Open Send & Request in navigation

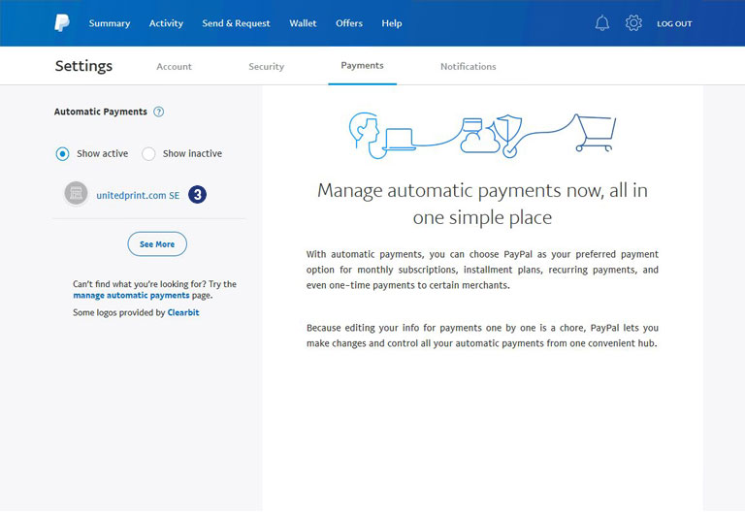point(236,23)
